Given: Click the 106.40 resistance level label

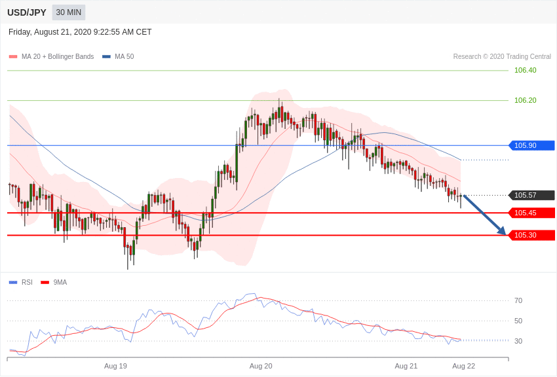Looking at the screenshot, I should (x=526, y=70).
